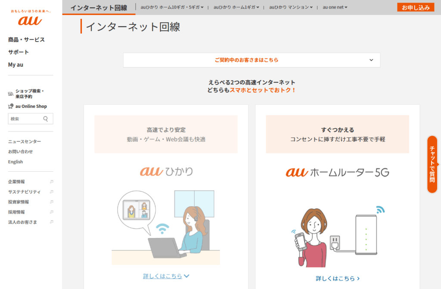Open ニュースセンター link
441x289 pixels.
pyautogui.click(x=25, y=142)
